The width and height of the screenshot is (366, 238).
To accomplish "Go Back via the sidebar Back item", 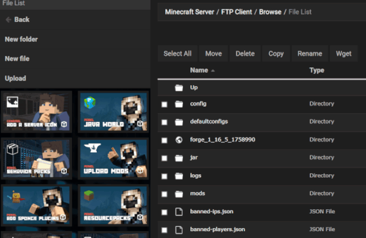I will (x=75, y=20).
